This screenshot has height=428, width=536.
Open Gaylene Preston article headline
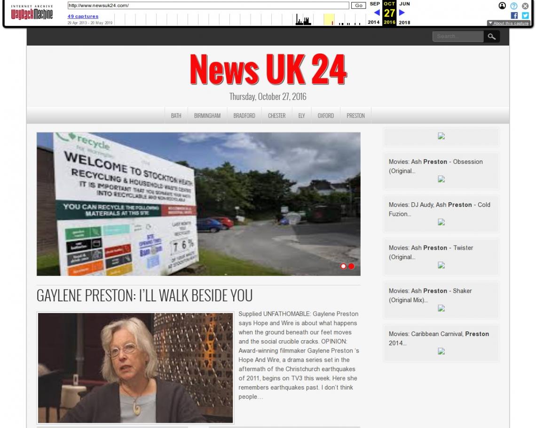144,295
